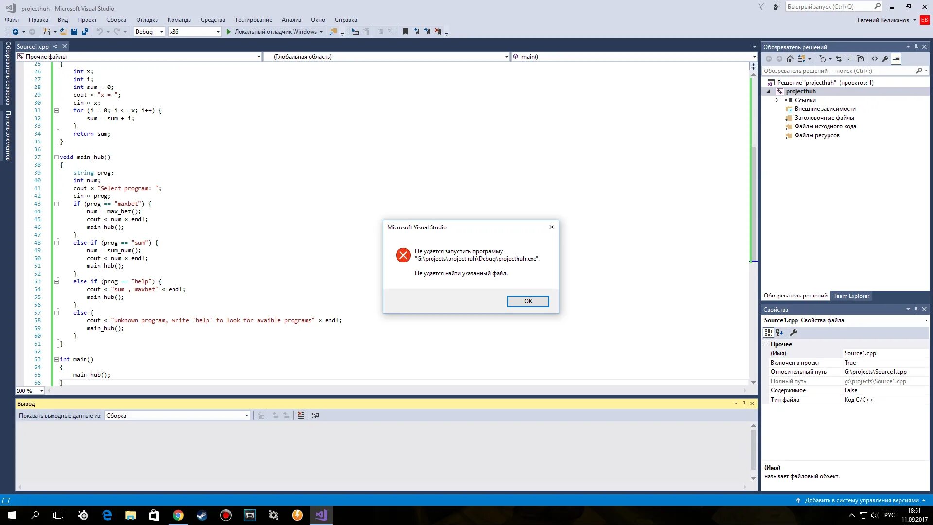Switch Properties to categorized view
Screen dimensions: 933x525
point(768,332)
